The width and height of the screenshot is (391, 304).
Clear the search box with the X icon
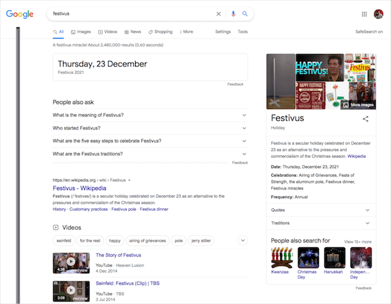(219, 14)
